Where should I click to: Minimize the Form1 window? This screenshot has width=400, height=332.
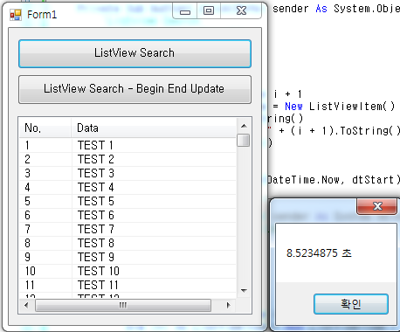click(x=185, y=11)
